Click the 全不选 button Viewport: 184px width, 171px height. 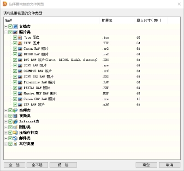37,165
